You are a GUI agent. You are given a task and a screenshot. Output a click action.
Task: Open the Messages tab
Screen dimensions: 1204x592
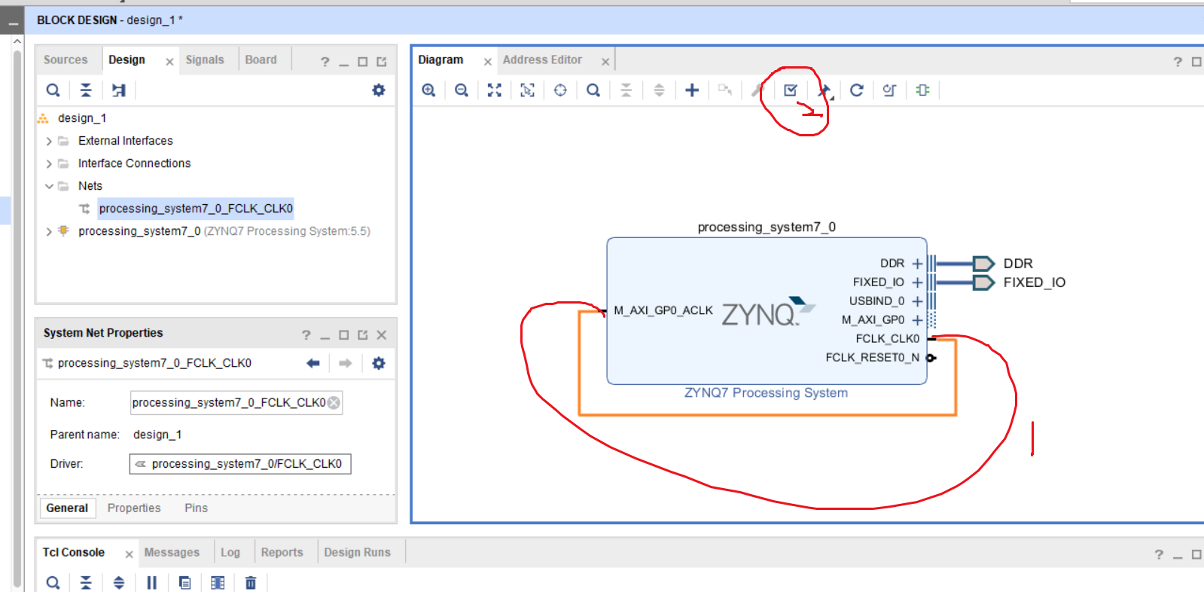(172, 553)
